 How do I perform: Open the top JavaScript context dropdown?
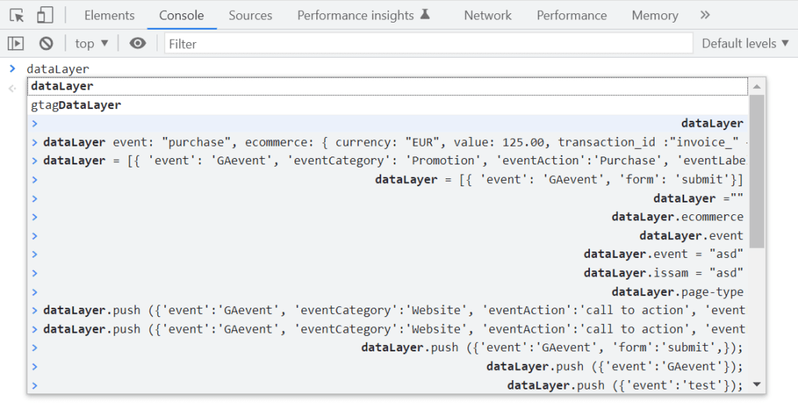(x=92, y=44)
